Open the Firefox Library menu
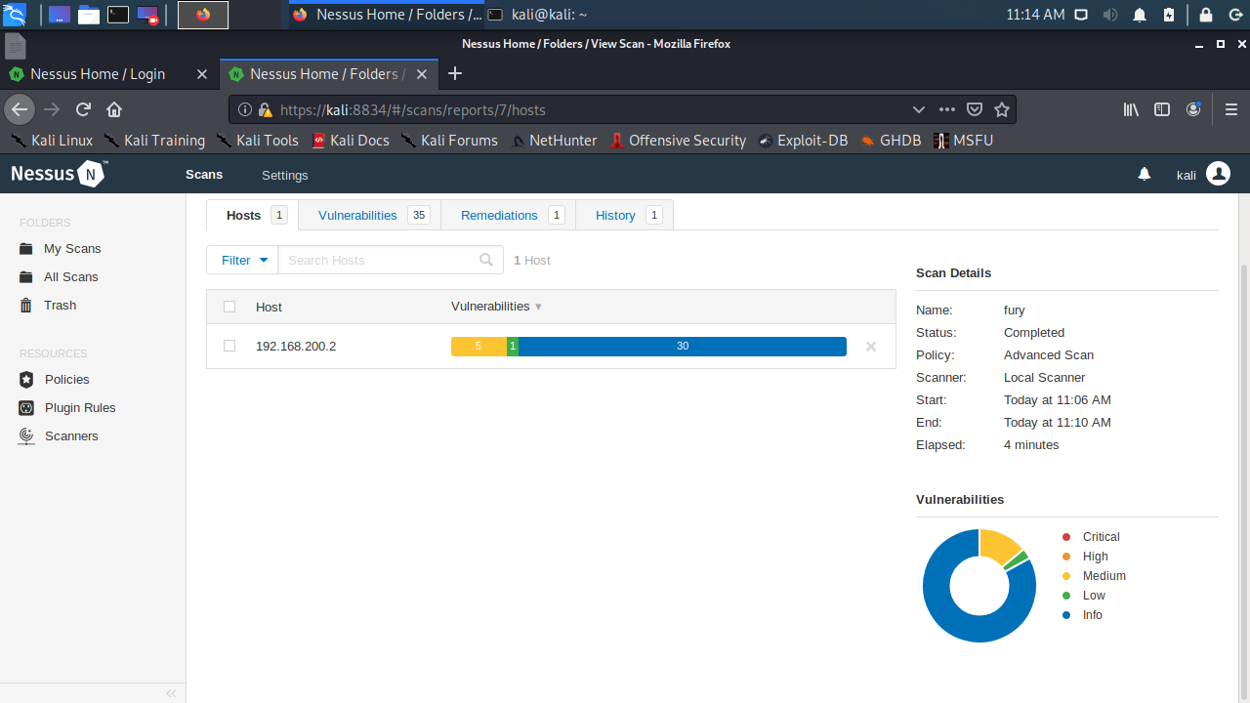 point(1131,109)
